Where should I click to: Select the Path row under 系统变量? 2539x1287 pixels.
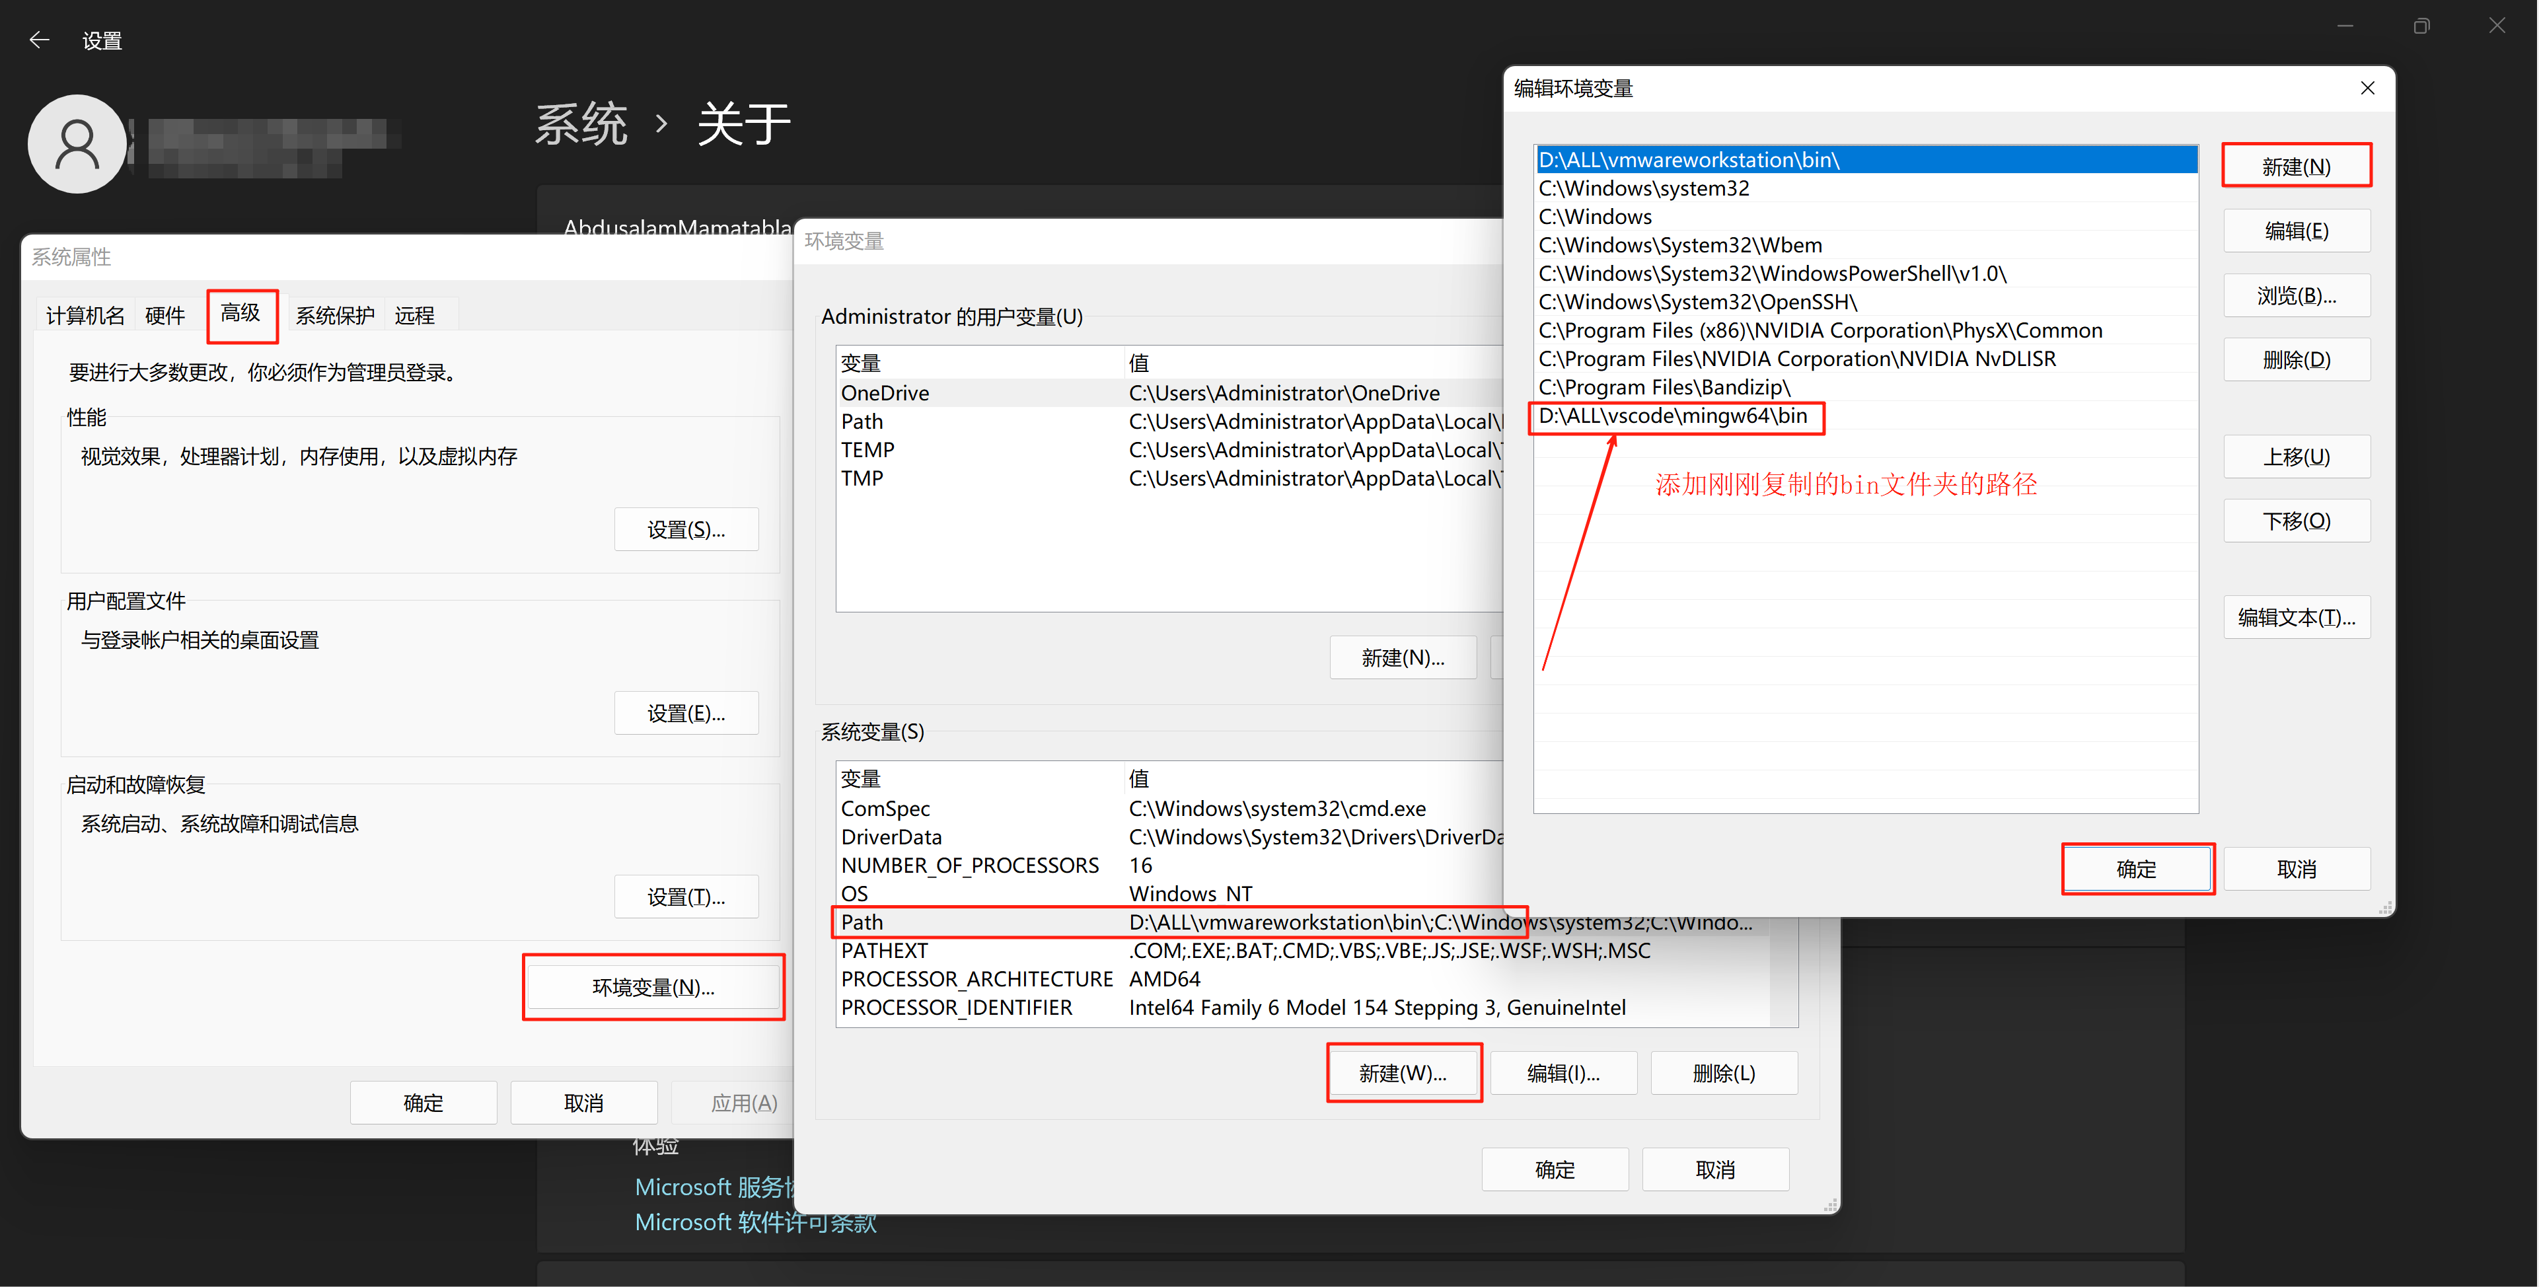(986, 922)
